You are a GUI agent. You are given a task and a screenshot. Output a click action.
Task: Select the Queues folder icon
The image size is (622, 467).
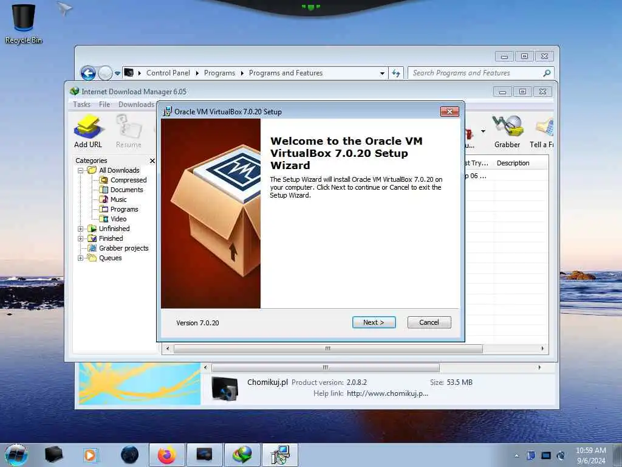point(92,258)
